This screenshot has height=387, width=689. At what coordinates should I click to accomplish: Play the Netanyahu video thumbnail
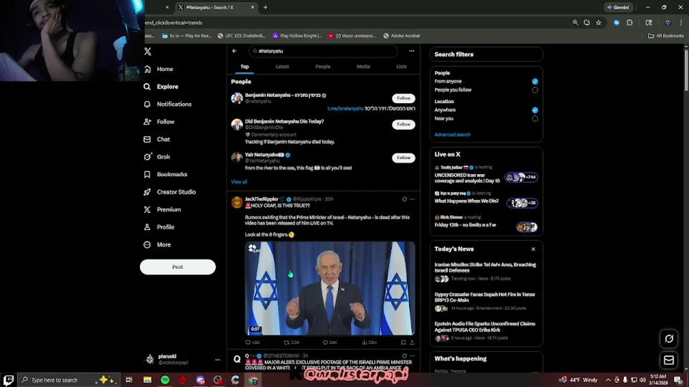click(x=330, y=289)
